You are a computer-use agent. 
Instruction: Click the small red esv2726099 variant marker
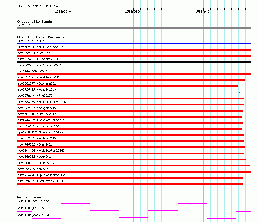(240, 92)
